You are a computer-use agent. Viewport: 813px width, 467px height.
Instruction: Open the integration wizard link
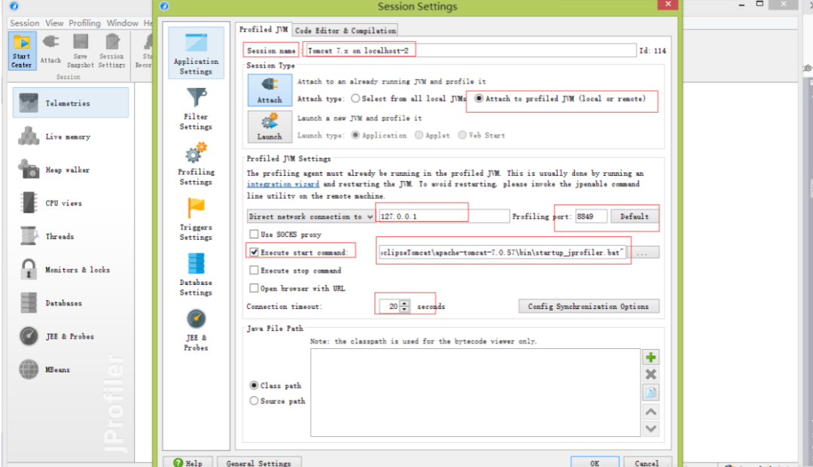pos(283,184)
